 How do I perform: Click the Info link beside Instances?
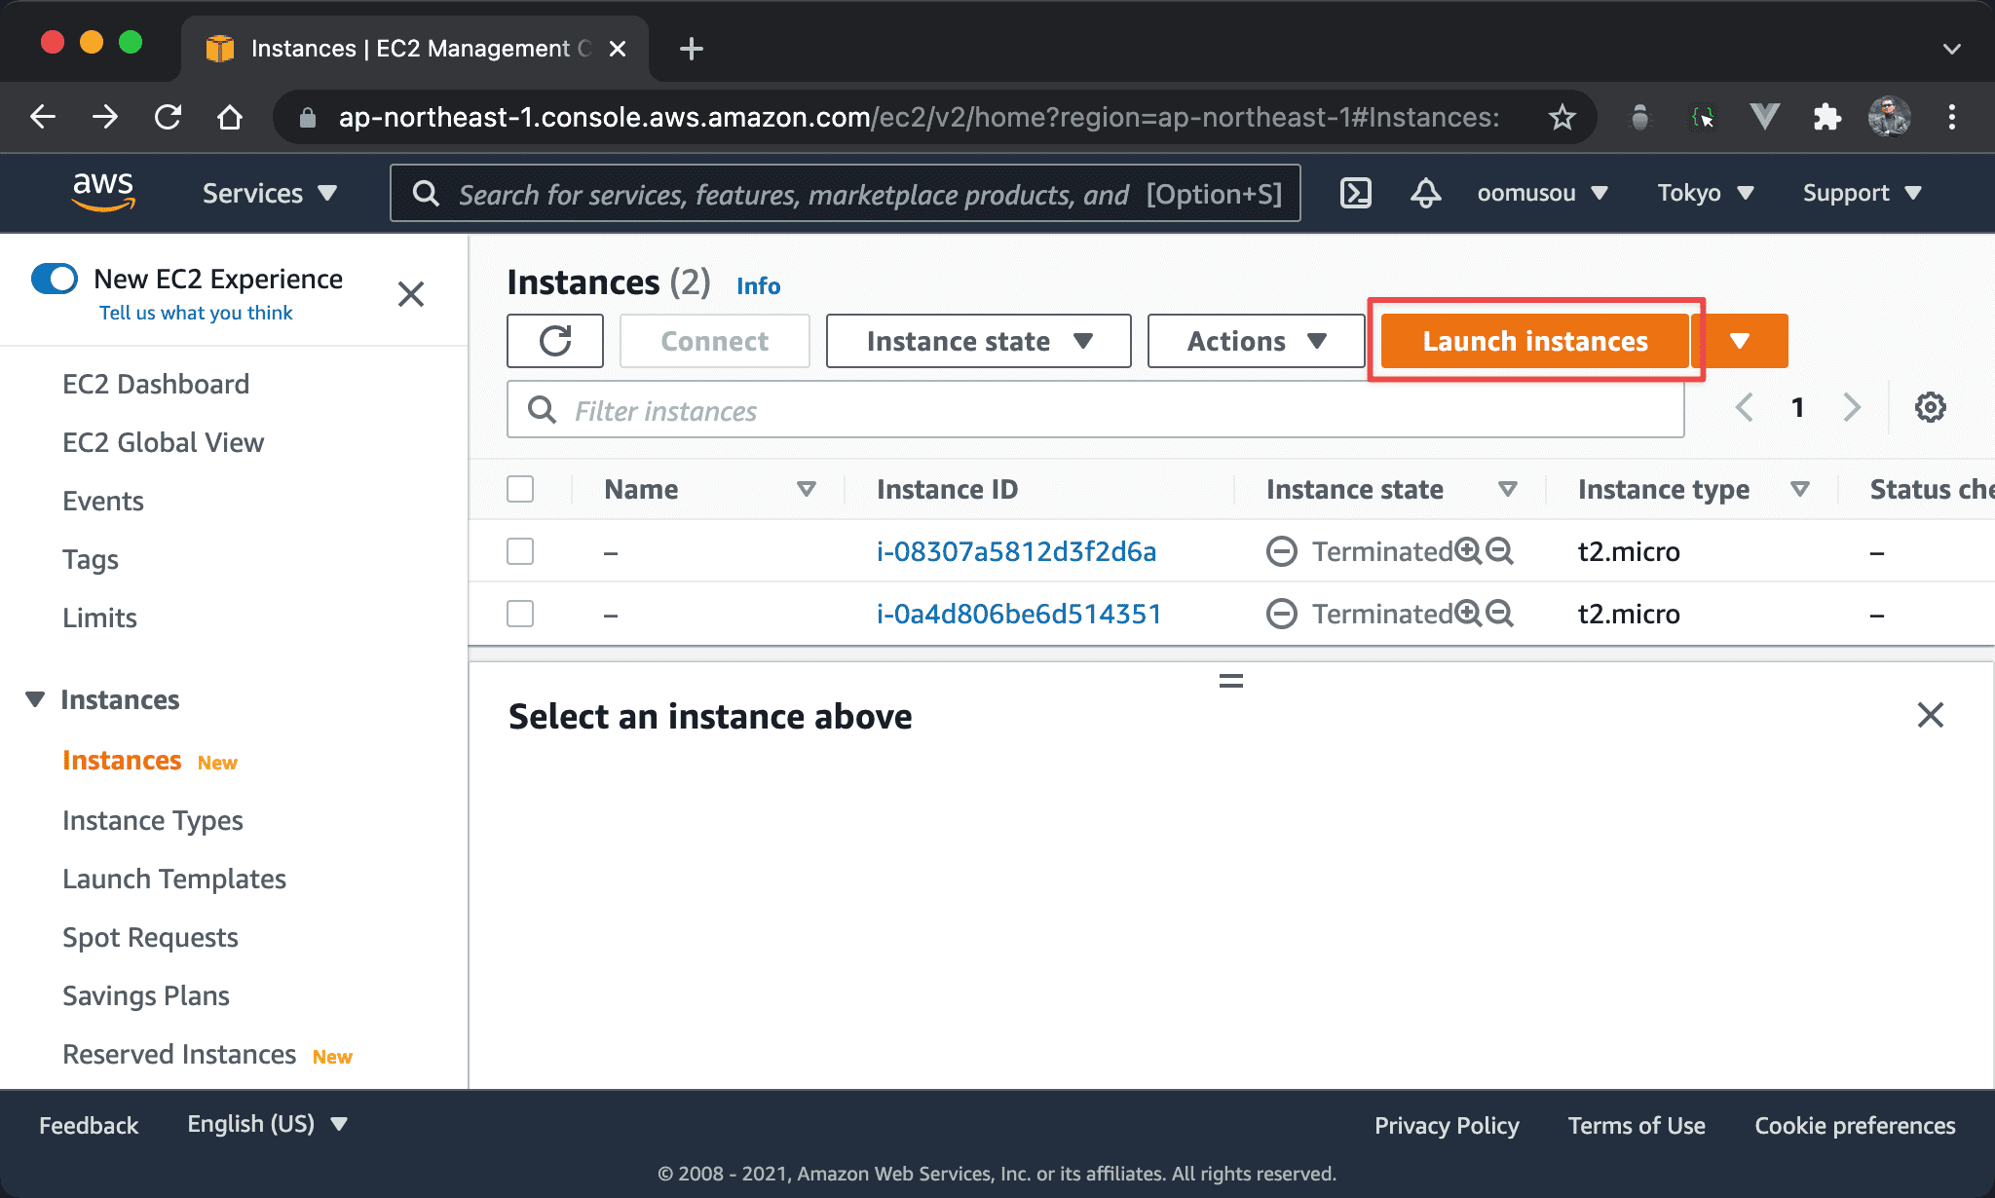point(758,285)
